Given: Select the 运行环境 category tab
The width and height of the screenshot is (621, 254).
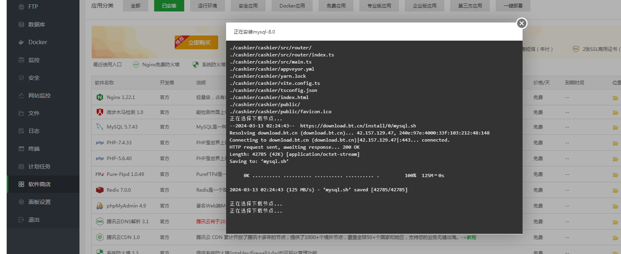Looking at the screenshot, I should point(208,6).
